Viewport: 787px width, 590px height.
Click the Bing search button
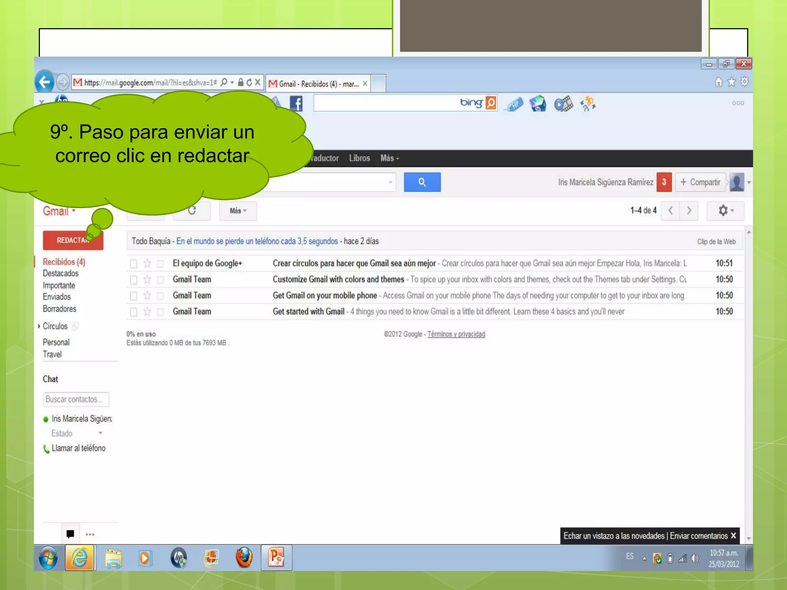coord(491,103)
